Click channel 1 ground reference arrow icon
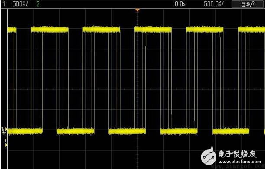 4,129
